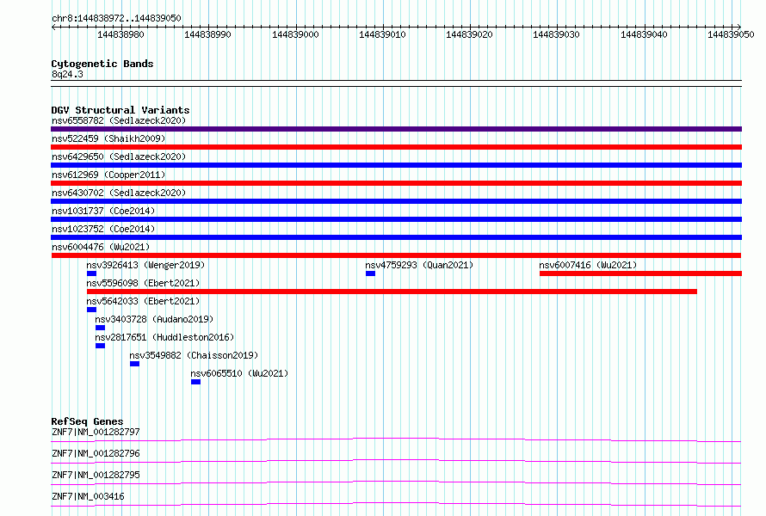Click the Cytogenetic Bands track heading
The image size is (766, 516).
click(102, 64)
